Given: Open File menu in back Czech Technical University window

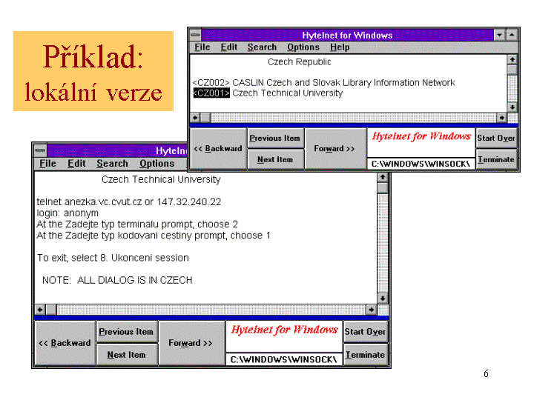Looking at the screenshot, I should click(x=47, y=164).
